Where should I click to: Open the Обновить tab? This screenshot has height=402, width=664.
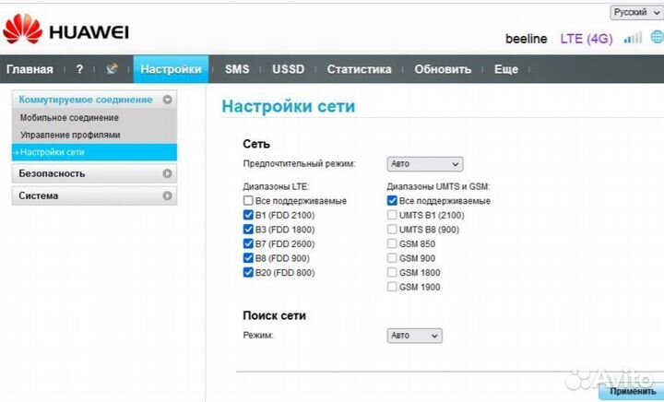(443, 69)
